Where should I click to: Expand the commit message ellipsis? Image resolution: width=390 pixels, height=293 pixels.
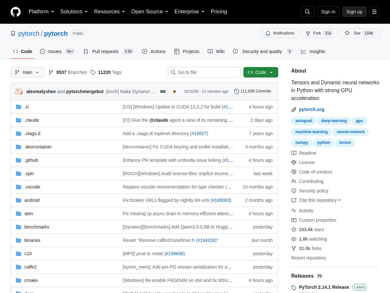(163, 91)
